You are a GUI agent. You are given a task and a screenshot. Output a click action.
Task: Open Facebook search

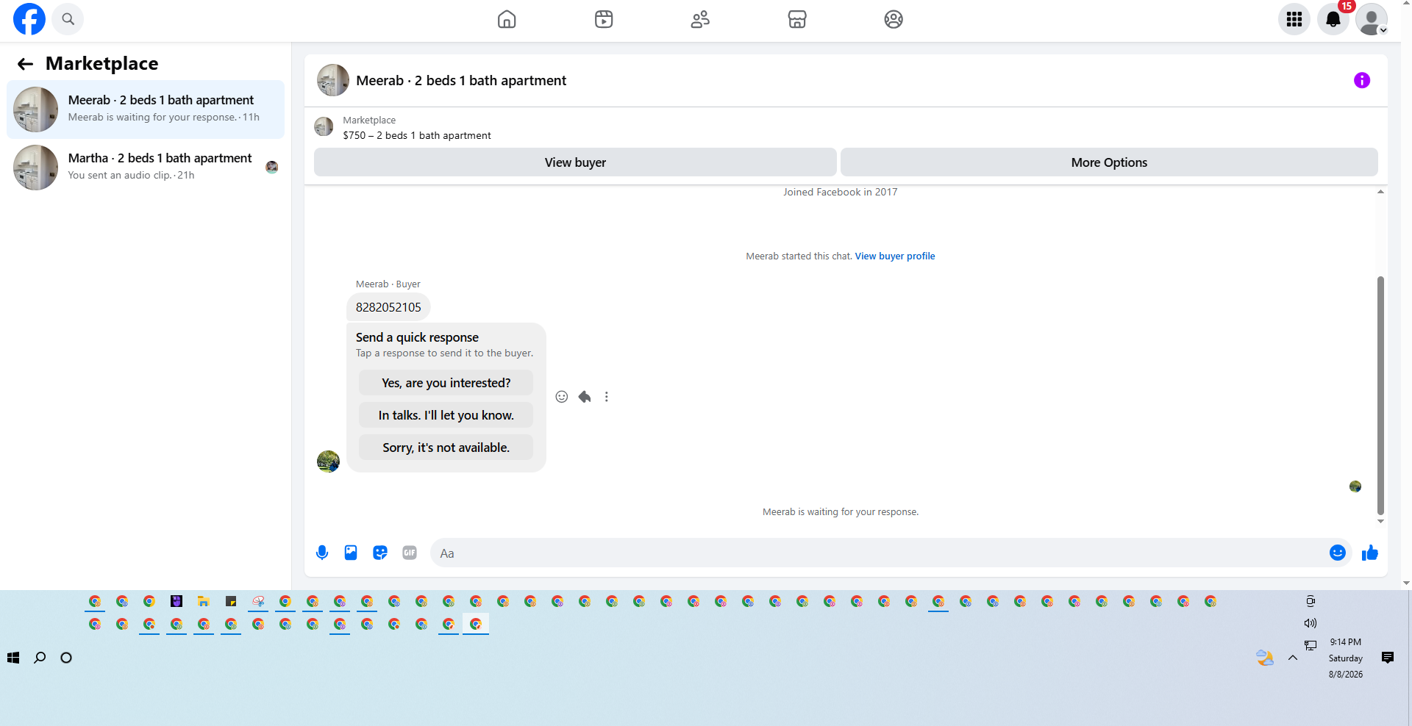pos(68,19)
